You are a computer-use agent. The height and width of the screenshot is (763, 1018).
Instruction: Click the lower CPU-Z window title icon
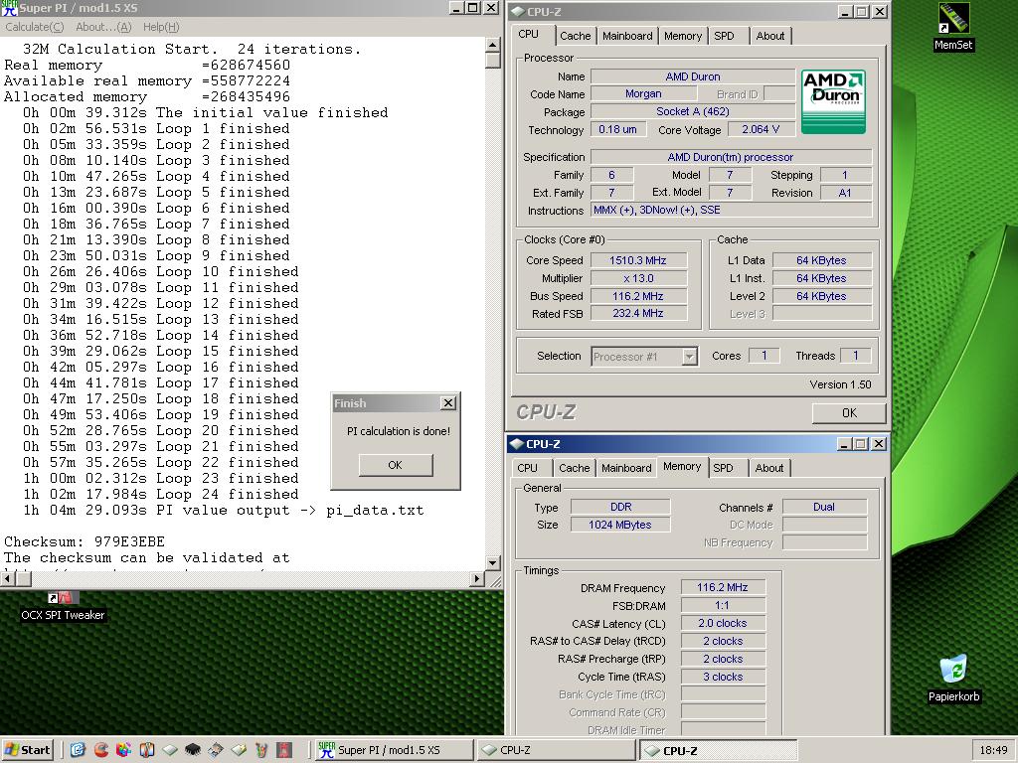[516, 444]
